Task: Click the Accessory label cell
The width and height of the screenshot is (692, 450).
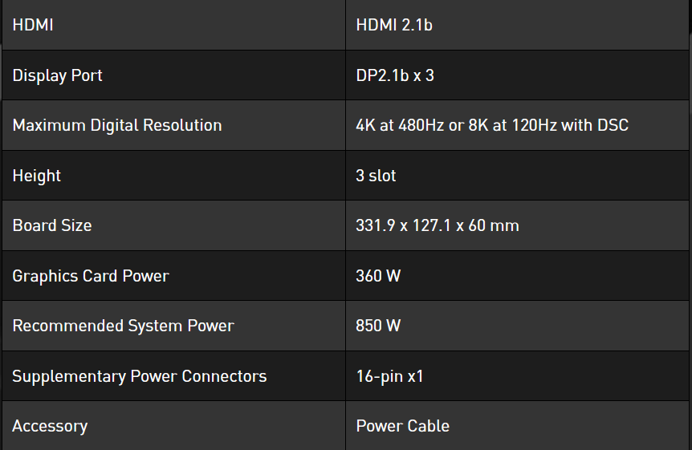Action: click(50, 426)
